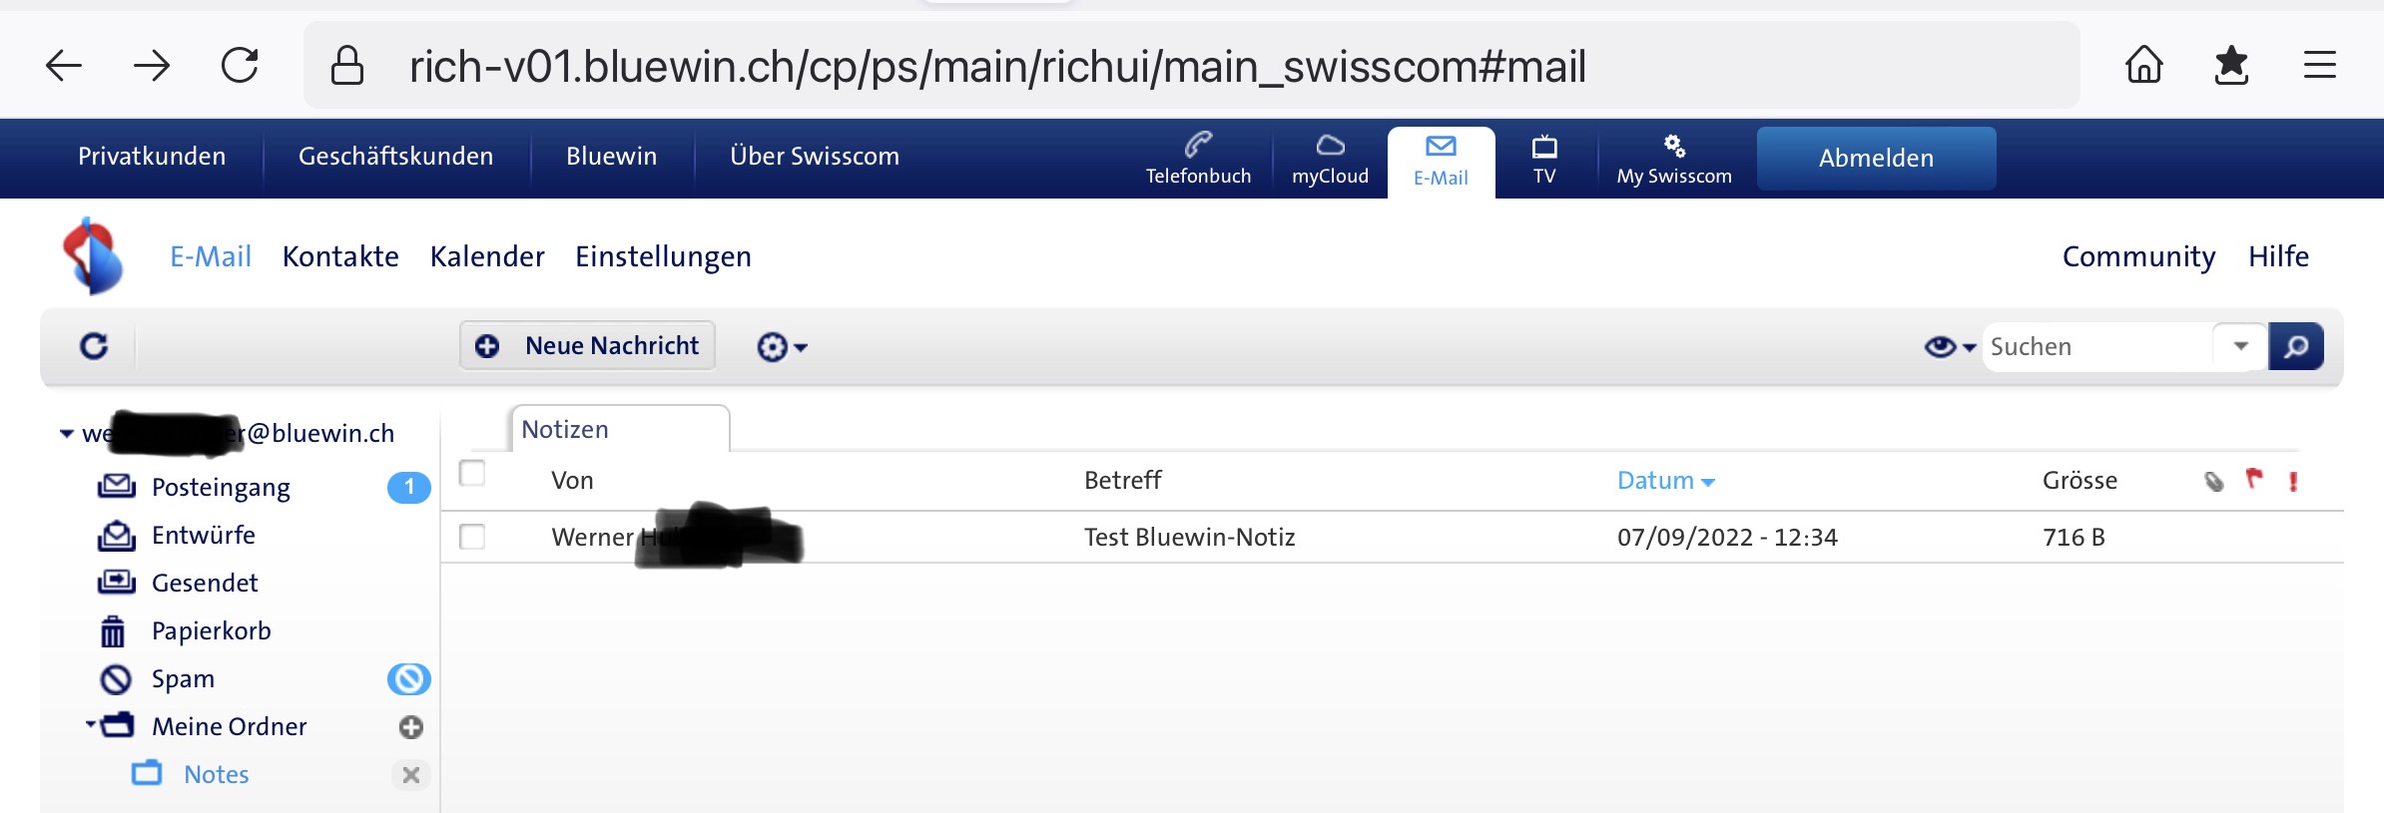
Task: Bookmark this page with star icon
Action: tap(2231, 67)
